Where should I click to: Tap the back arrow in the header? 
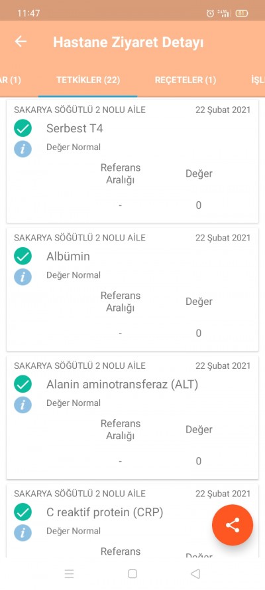tap(21, 41)
